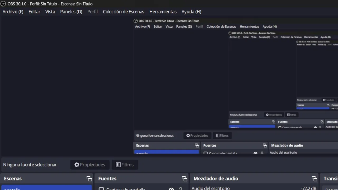Click the '-72.2 dB' level readout

(x=308, y=188)
